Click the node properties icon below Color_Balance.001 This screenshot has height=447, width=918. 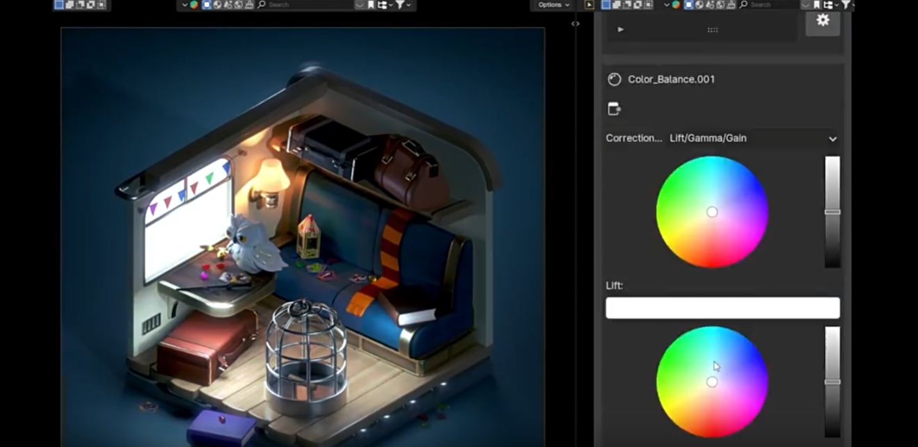point(614,109)
